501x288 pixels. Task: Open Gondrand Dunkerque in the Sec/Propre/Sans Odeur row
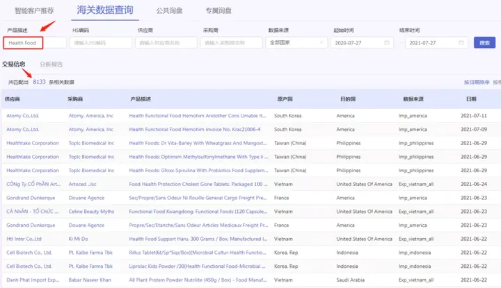(31, 198)
